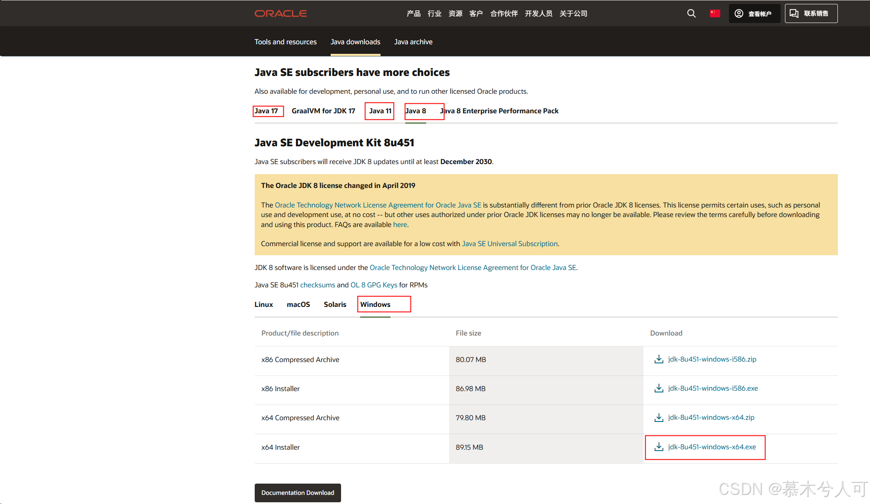870x504 pixels.
Task: Click the 'x86 Installer' description
Action: pyautogui.click(x=280, y=389)
